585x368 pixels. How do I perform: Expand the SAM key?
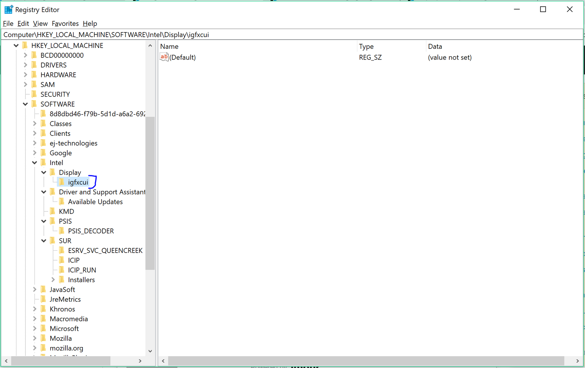click(x=25, y=84)
